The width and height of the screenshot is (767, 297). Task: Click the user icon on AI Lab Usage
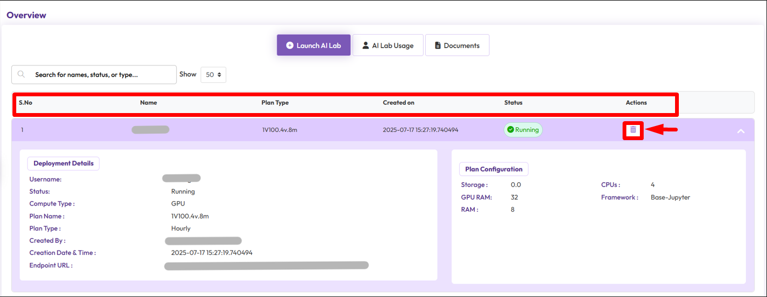click(x=366, y=45)
